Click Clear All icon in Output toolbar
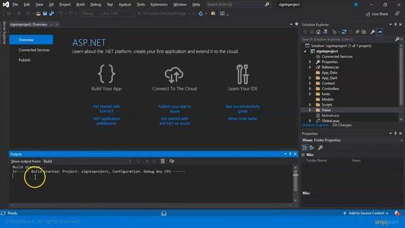Screen dimensions: 405x228 (x=163, y=161)
